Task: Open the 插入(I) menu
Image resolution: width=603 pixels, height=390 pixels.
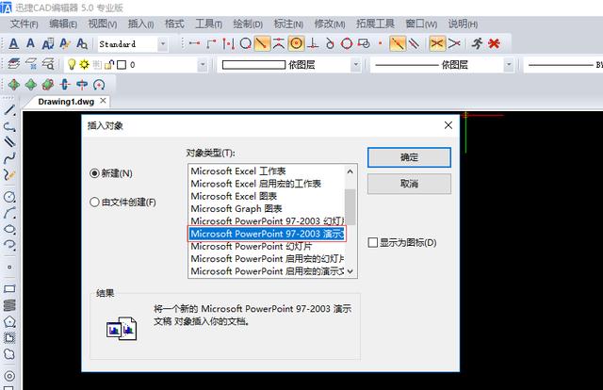Action: 140,24
